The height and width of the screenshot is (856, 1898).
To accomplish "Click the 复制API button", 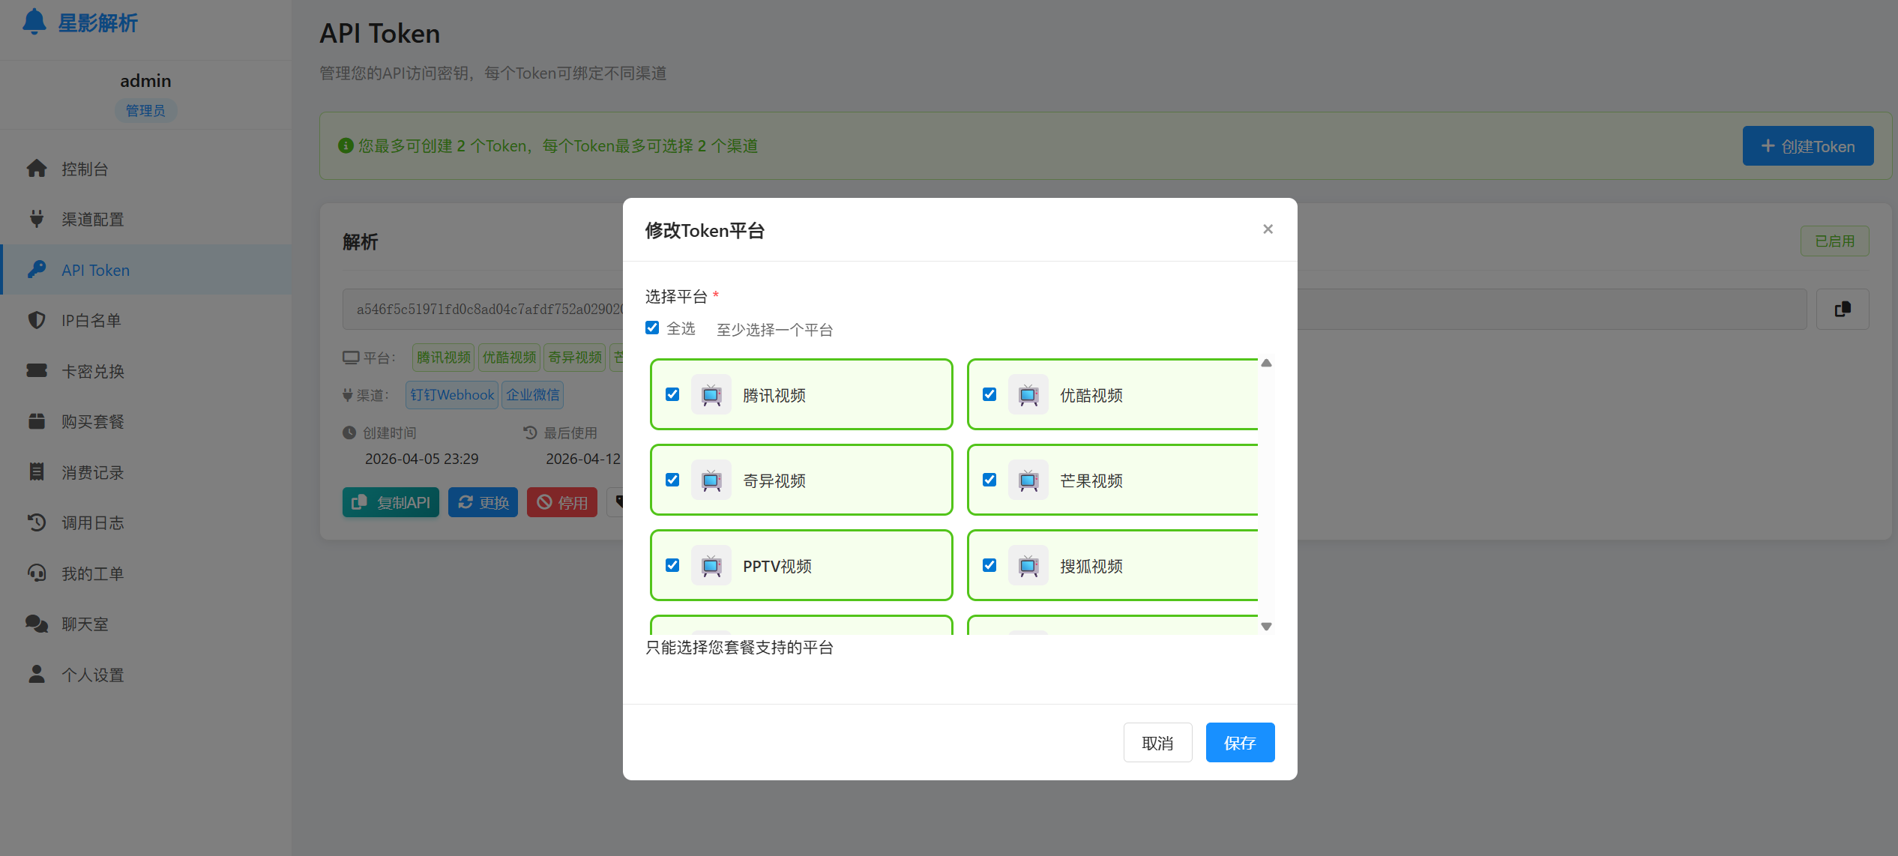I will (x=391, y=502).
